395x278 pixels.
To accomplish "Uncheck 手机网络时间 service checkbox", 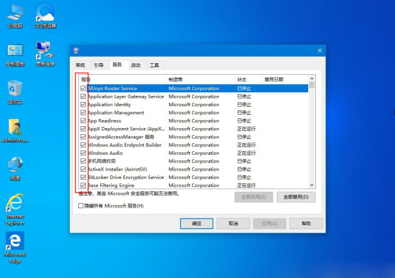I will click(x=83, y=161).
